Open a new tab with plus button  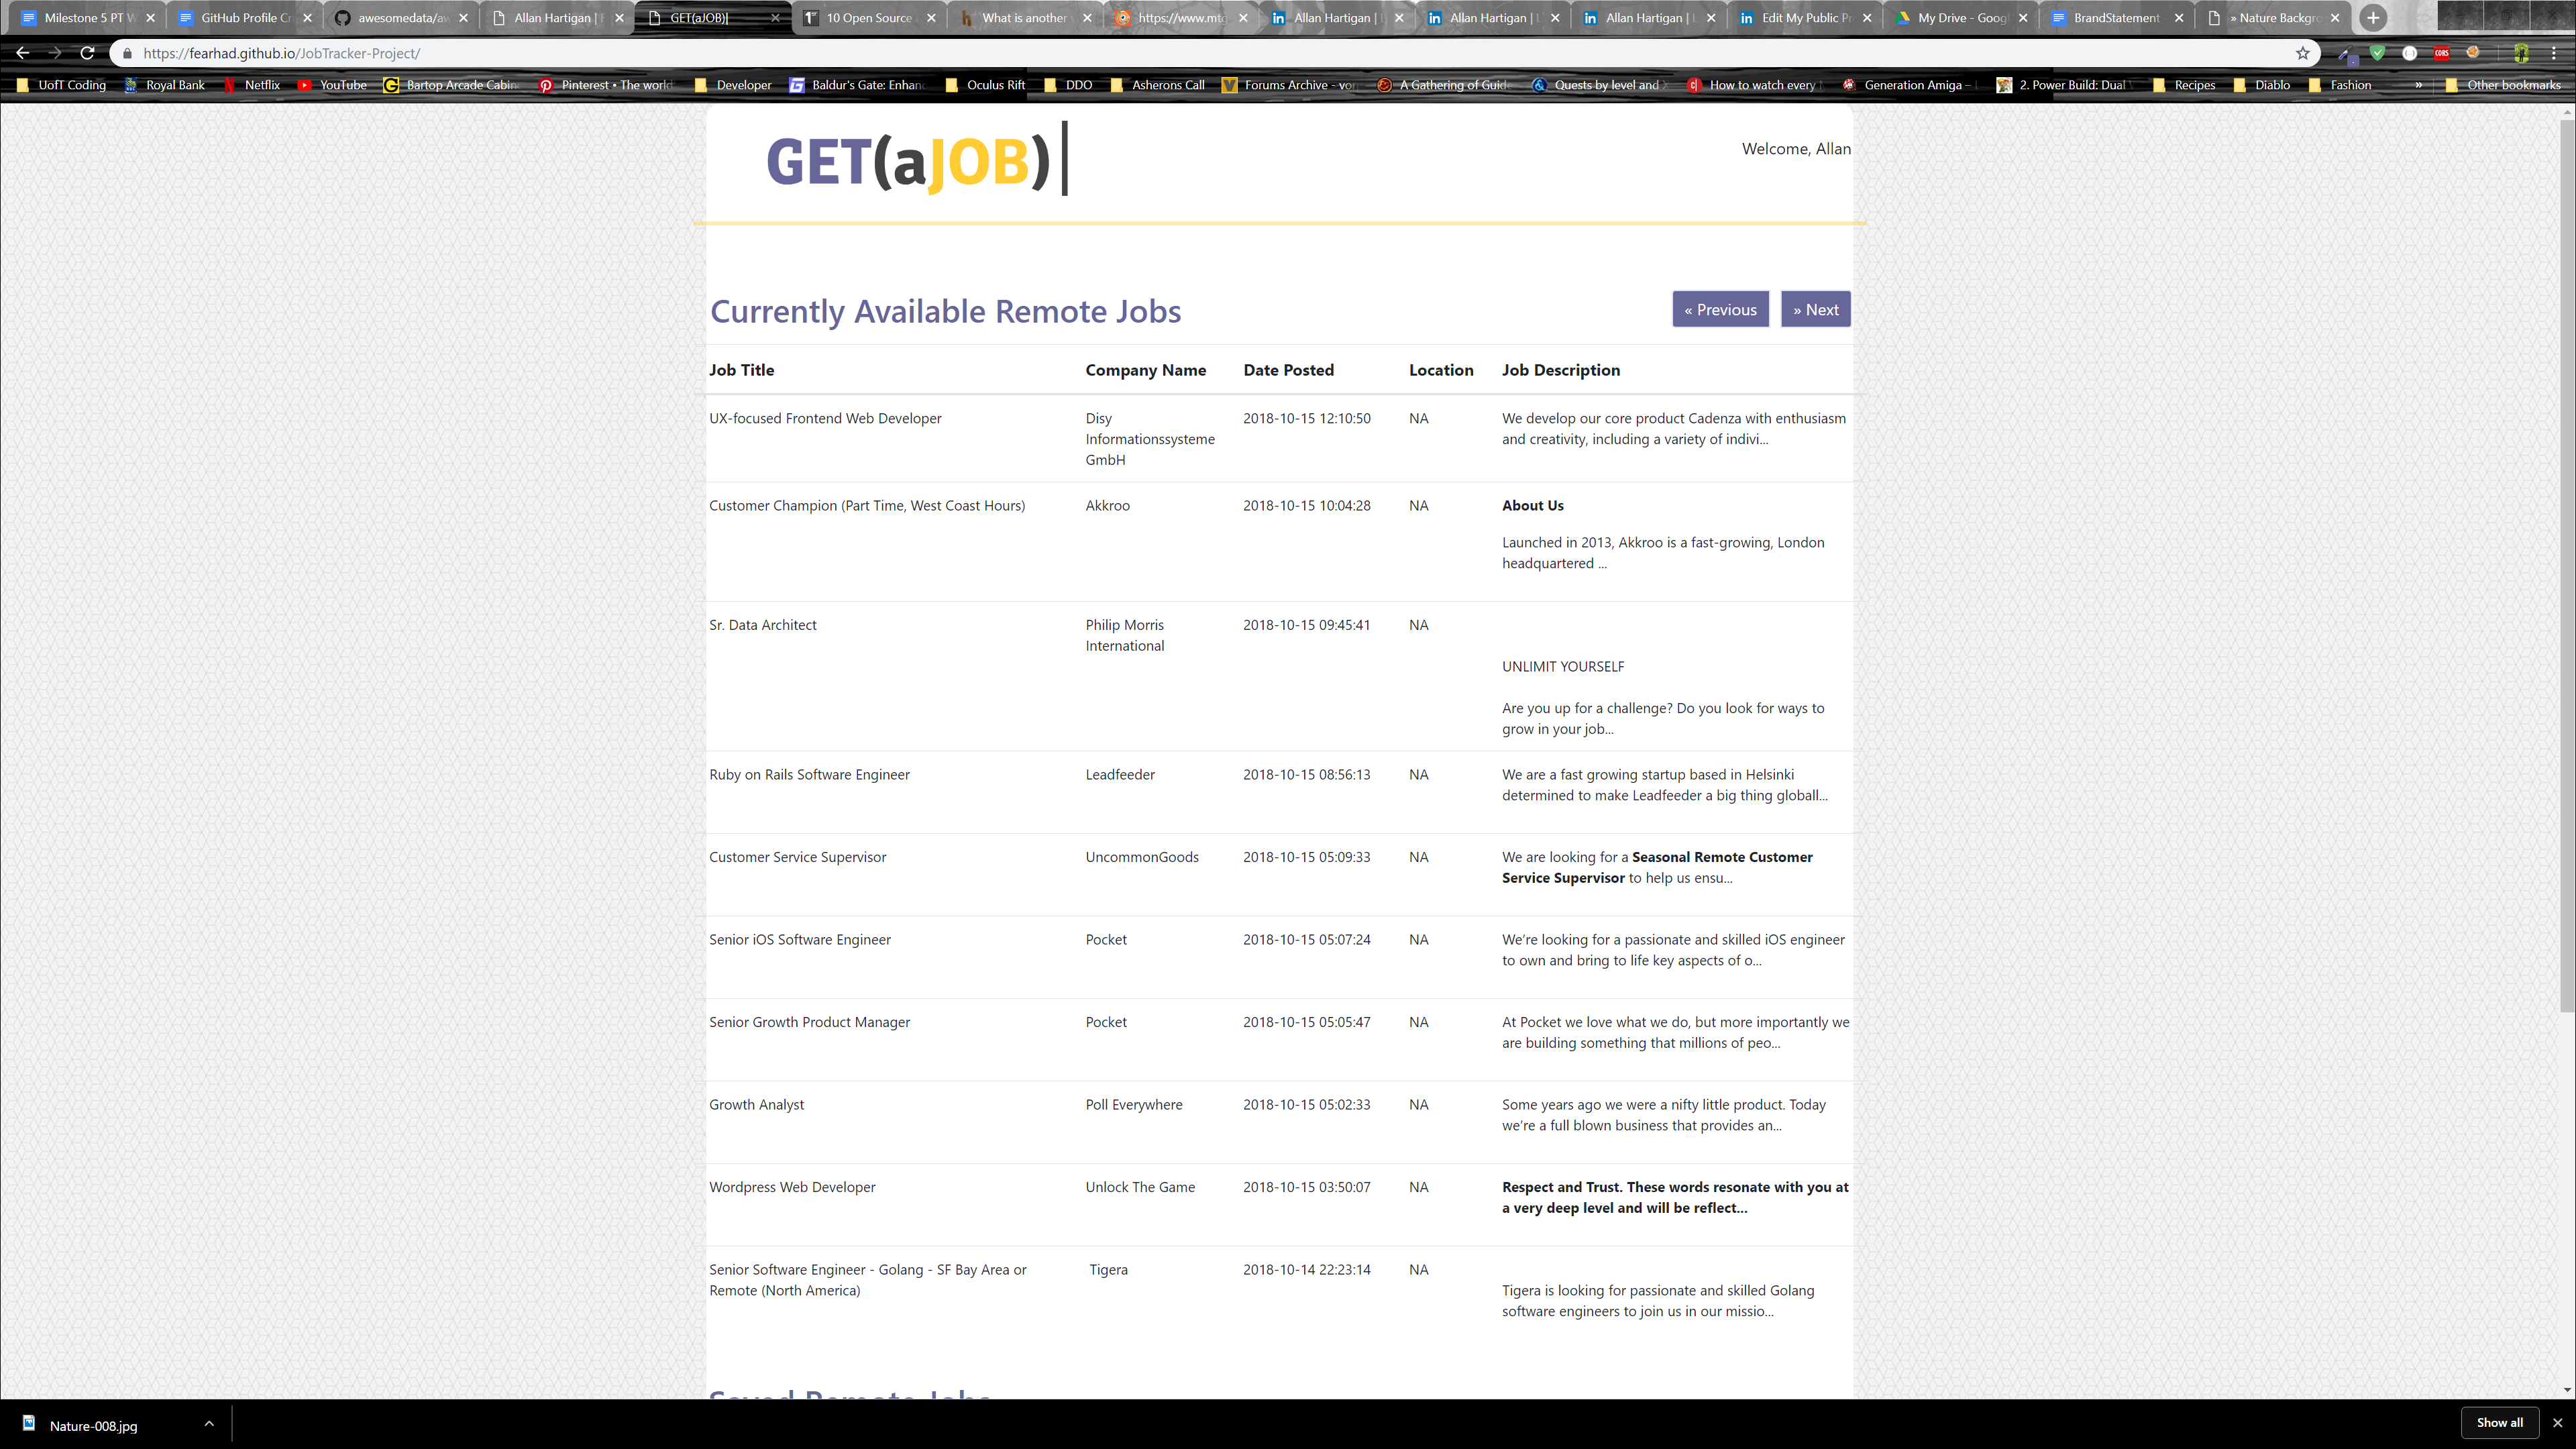click(x=2373, y=18)
